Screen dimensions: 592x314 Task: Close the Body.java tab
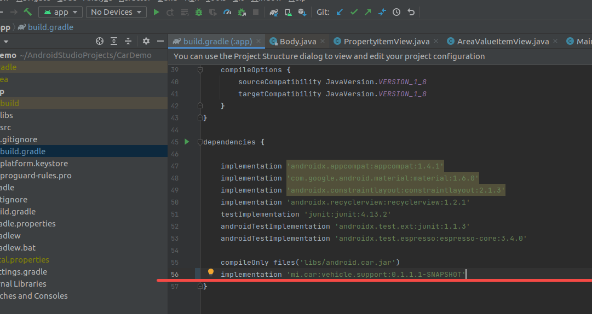tap(323, 41)
